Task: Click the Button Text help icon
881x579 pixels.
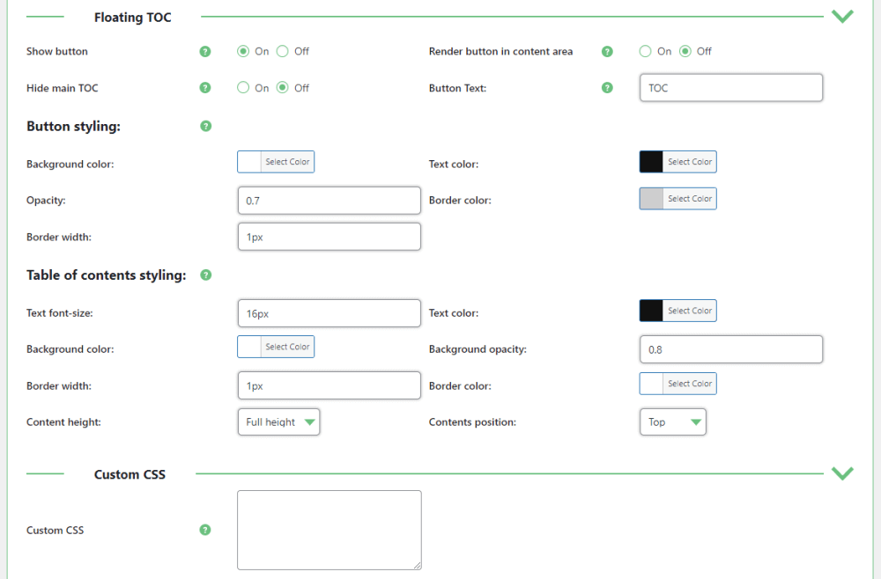Action: (607, 88)
